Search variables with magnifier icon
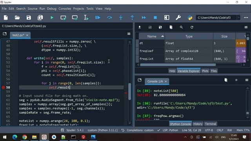The height and width of the screenshot is (141, 251). coord(181,27)
